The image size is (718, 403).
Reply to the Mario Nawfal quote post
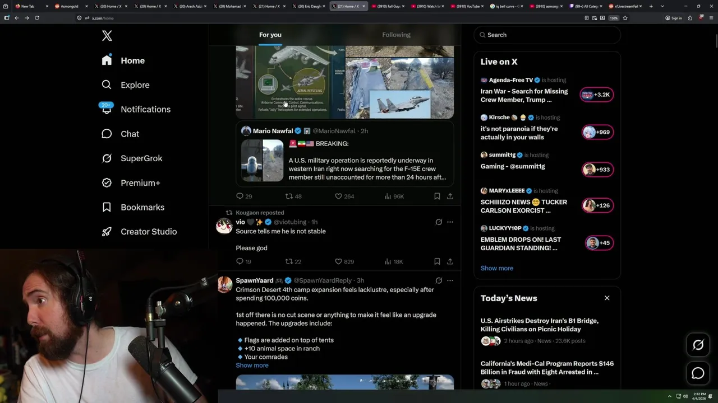pyautogui.click(x=244, y=196)
